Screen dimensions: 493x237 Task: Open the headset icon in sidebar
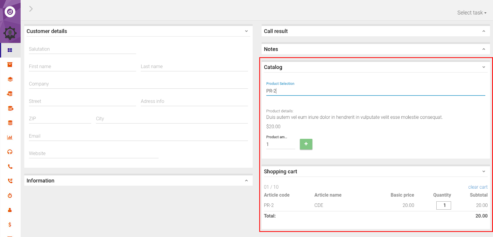[x=10, y=152]
